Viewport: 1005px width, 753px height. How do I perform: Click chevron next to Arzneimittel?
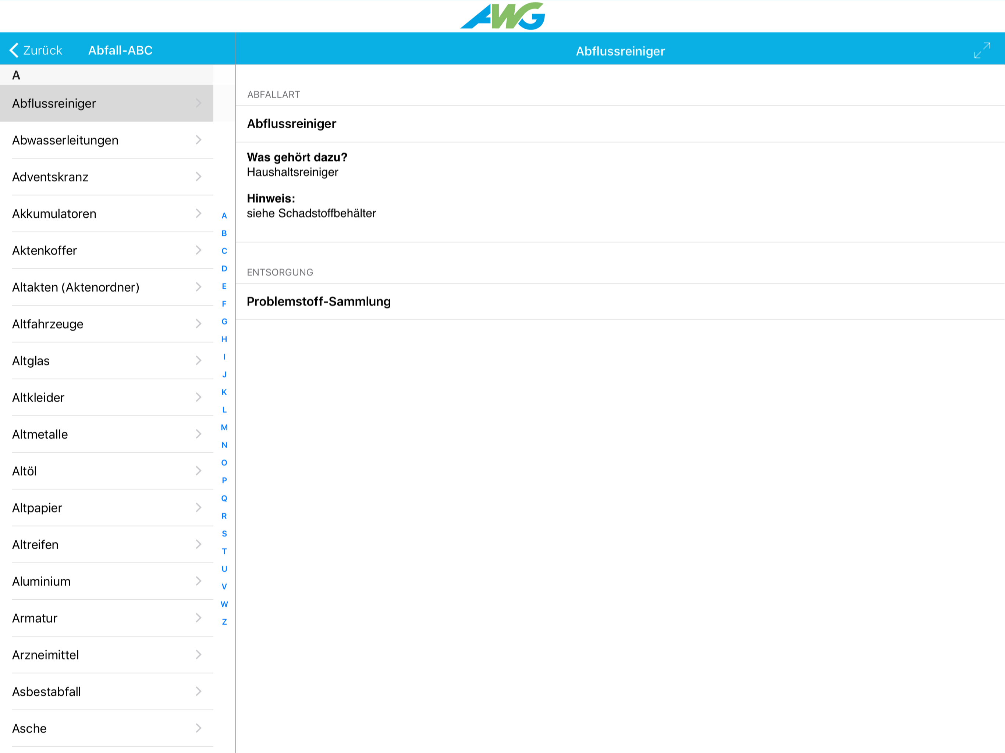point(199,655)
